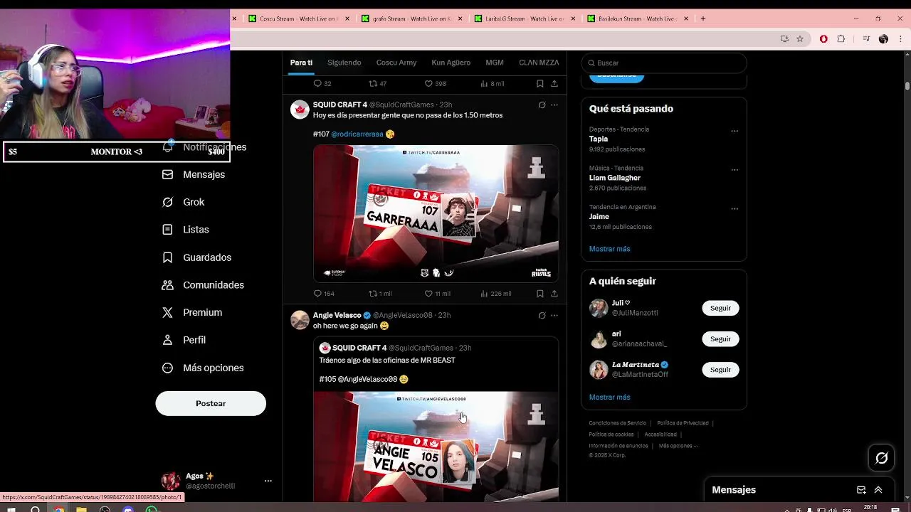Open more options for Tapia trend
Screen dimensions: 911x512
coord(734,131)
